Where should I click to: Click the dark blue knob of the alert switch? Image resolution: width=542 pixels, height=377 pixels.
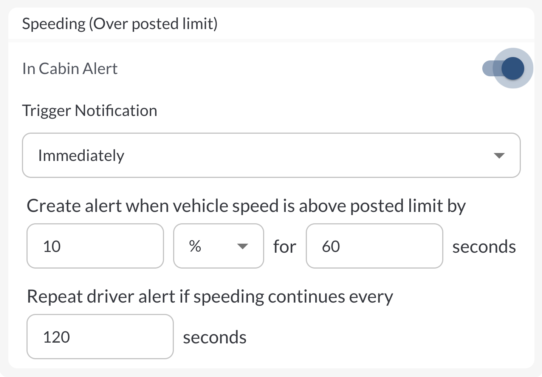click(x=513, y=68)
